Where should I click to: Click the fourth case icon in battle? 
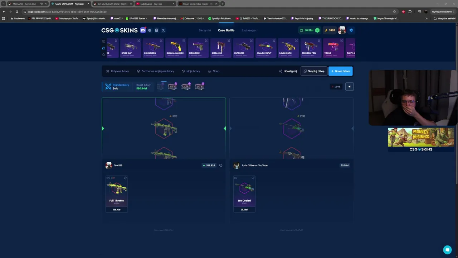coord(200,86)
